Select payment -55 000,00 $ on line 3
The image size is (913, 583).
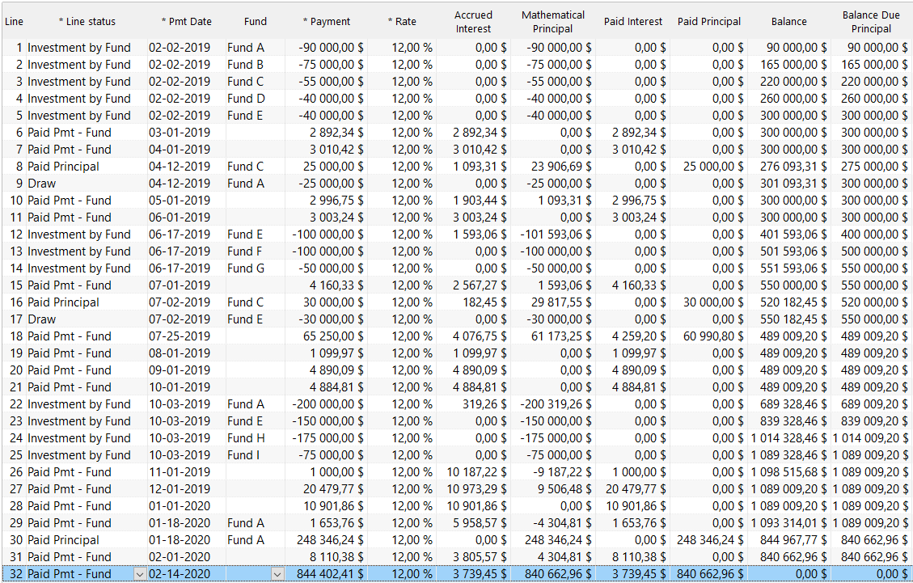tap(331, 82)
